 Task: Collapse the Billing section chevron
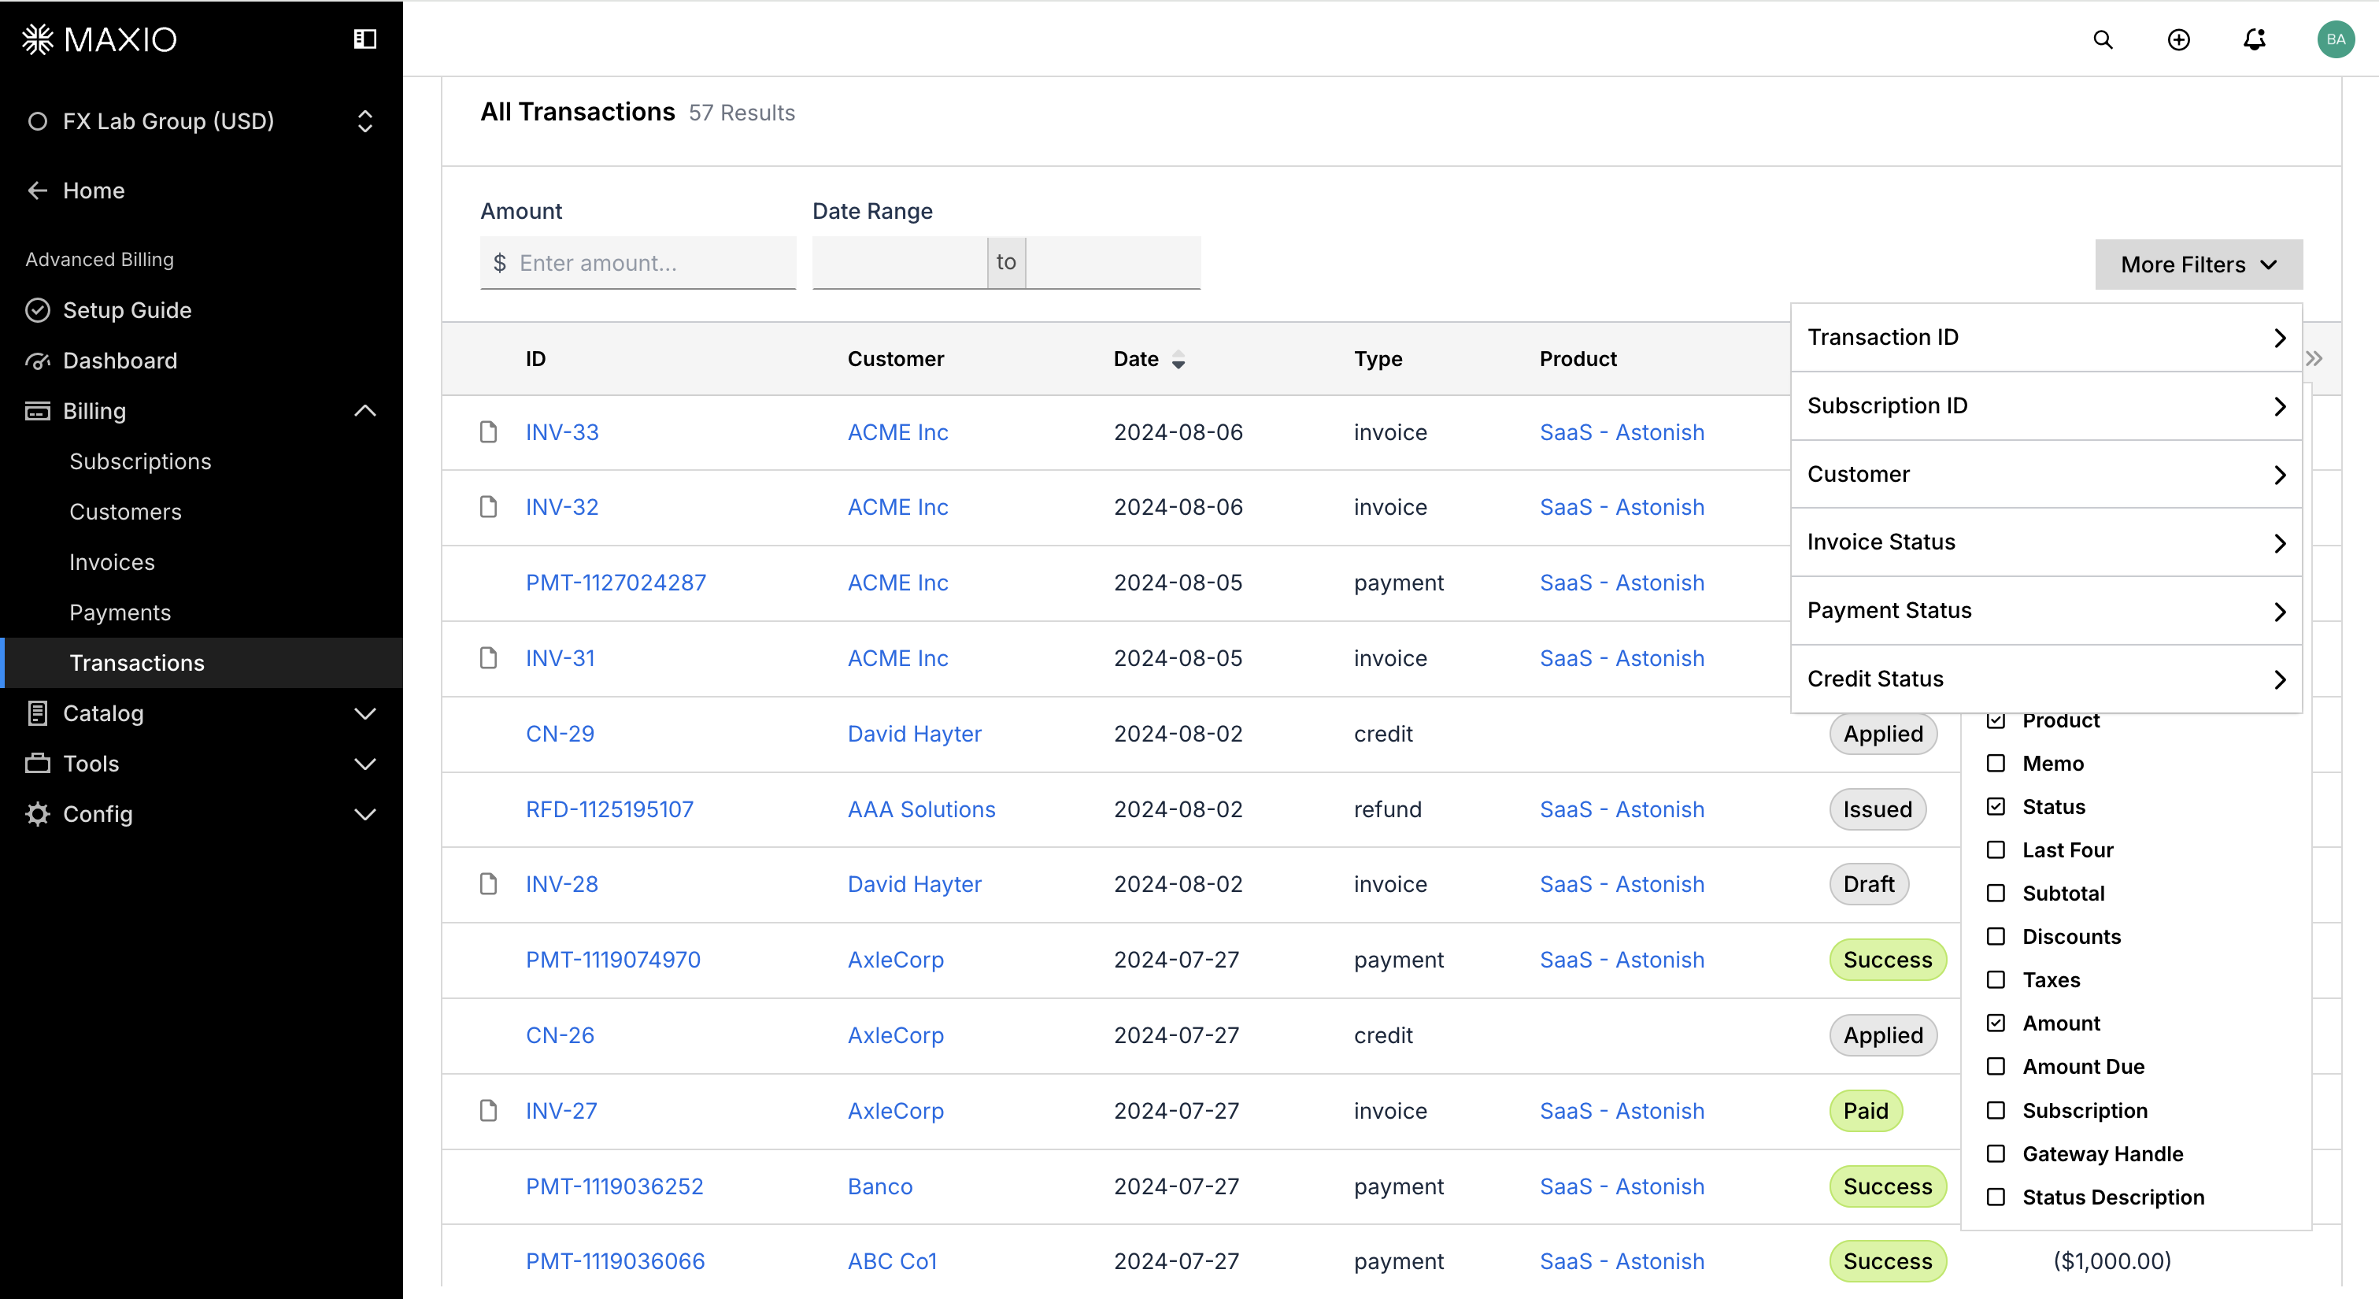click(x=364, y=410)
